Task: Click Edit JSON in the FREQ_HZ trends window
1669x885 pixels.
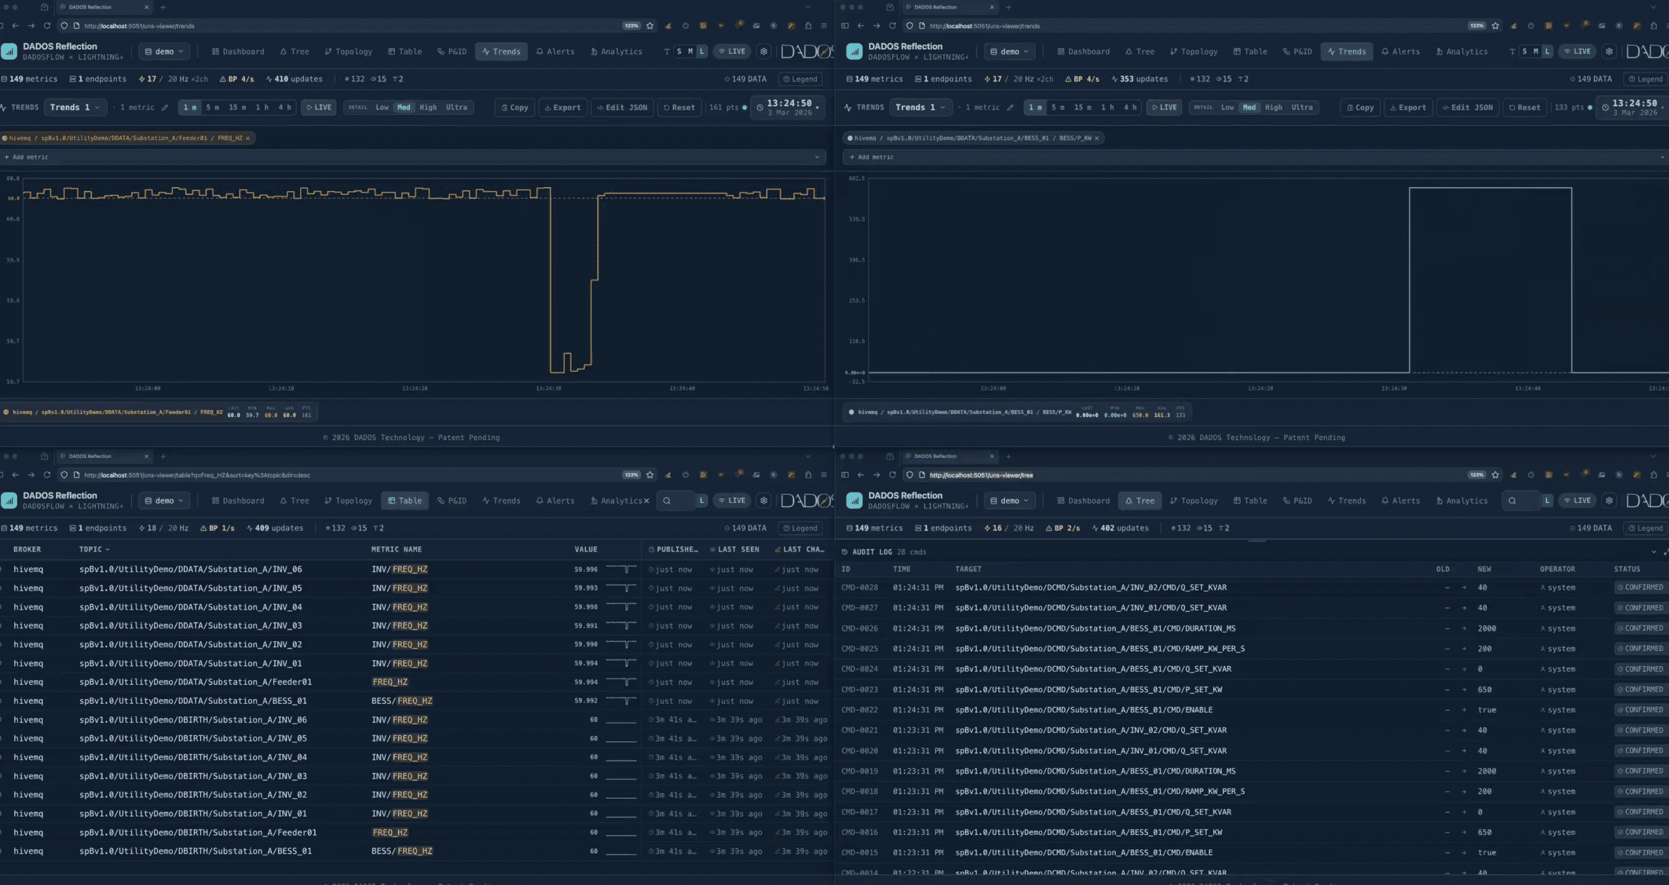Action: click(x=622, y=108)
